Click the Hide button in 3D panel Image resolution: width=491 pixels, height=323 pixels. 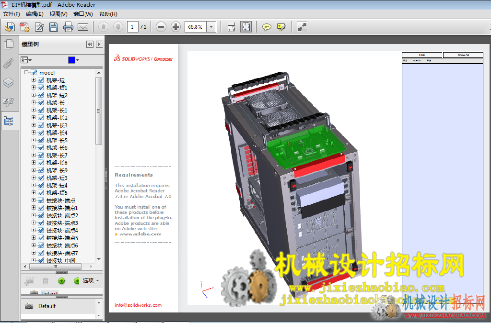click(x=422, y=55)
